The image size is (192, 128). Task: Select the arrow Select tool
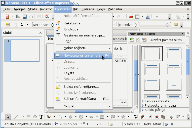[x=8, y=117]
